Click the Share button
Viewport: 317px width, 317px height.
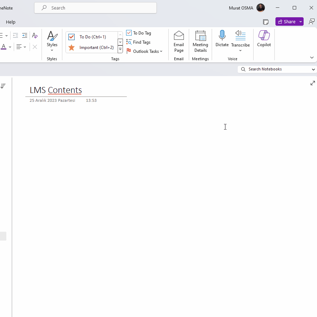pos(286,21)
